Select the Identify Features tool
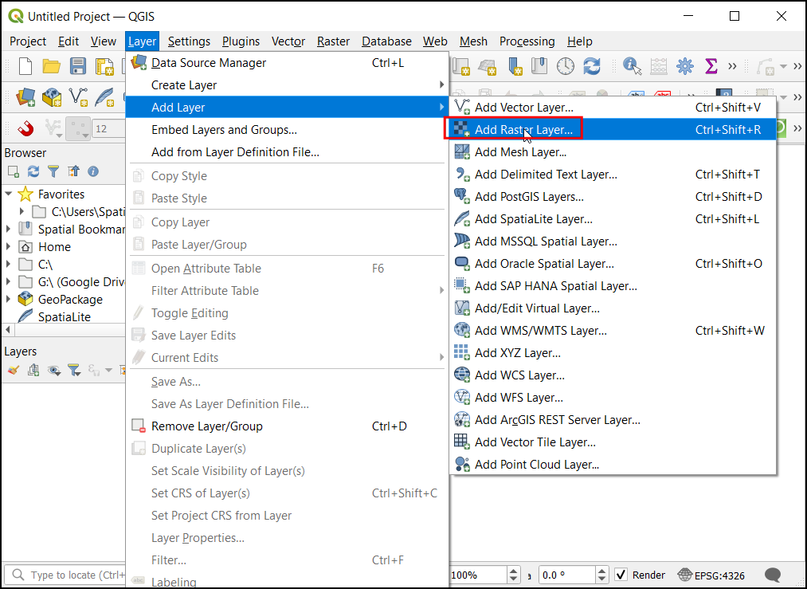The image size is (807, 589). [633, 66]
